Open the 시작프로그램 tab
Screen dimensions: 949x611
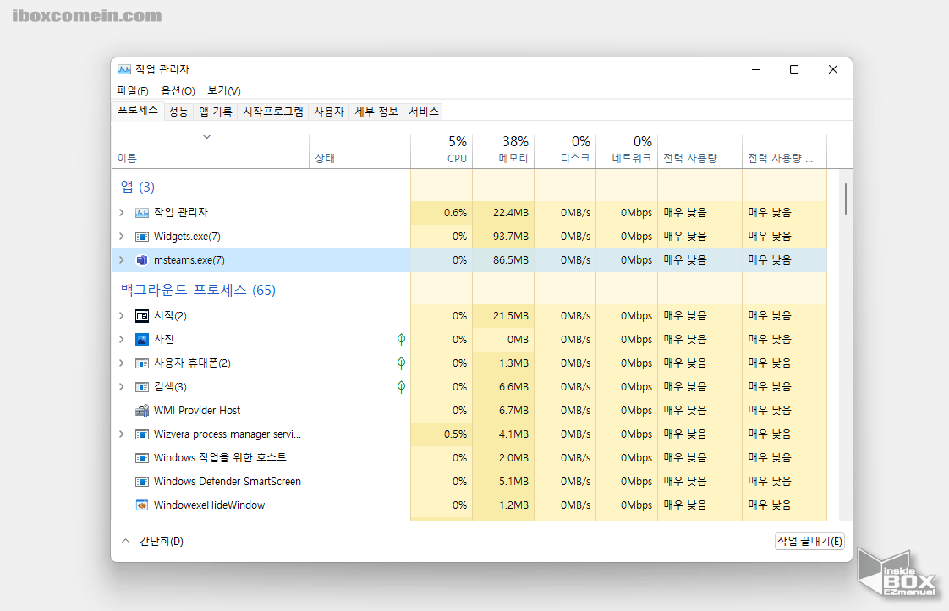(272, 111)
